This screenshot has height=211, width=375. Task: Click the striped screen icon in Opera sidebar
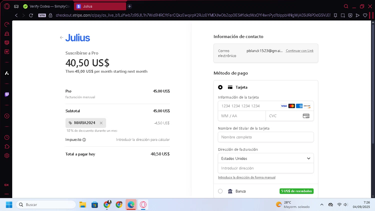click(x=7, y=43)
